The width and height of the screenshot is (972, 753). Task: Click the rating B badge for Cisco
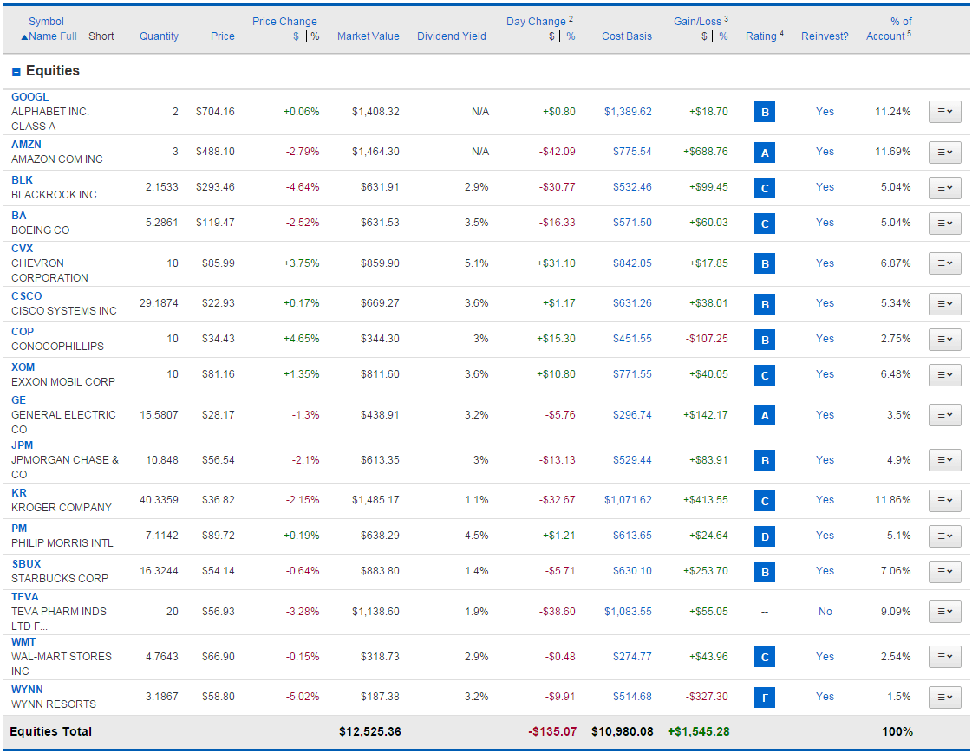tap(765, 304)
